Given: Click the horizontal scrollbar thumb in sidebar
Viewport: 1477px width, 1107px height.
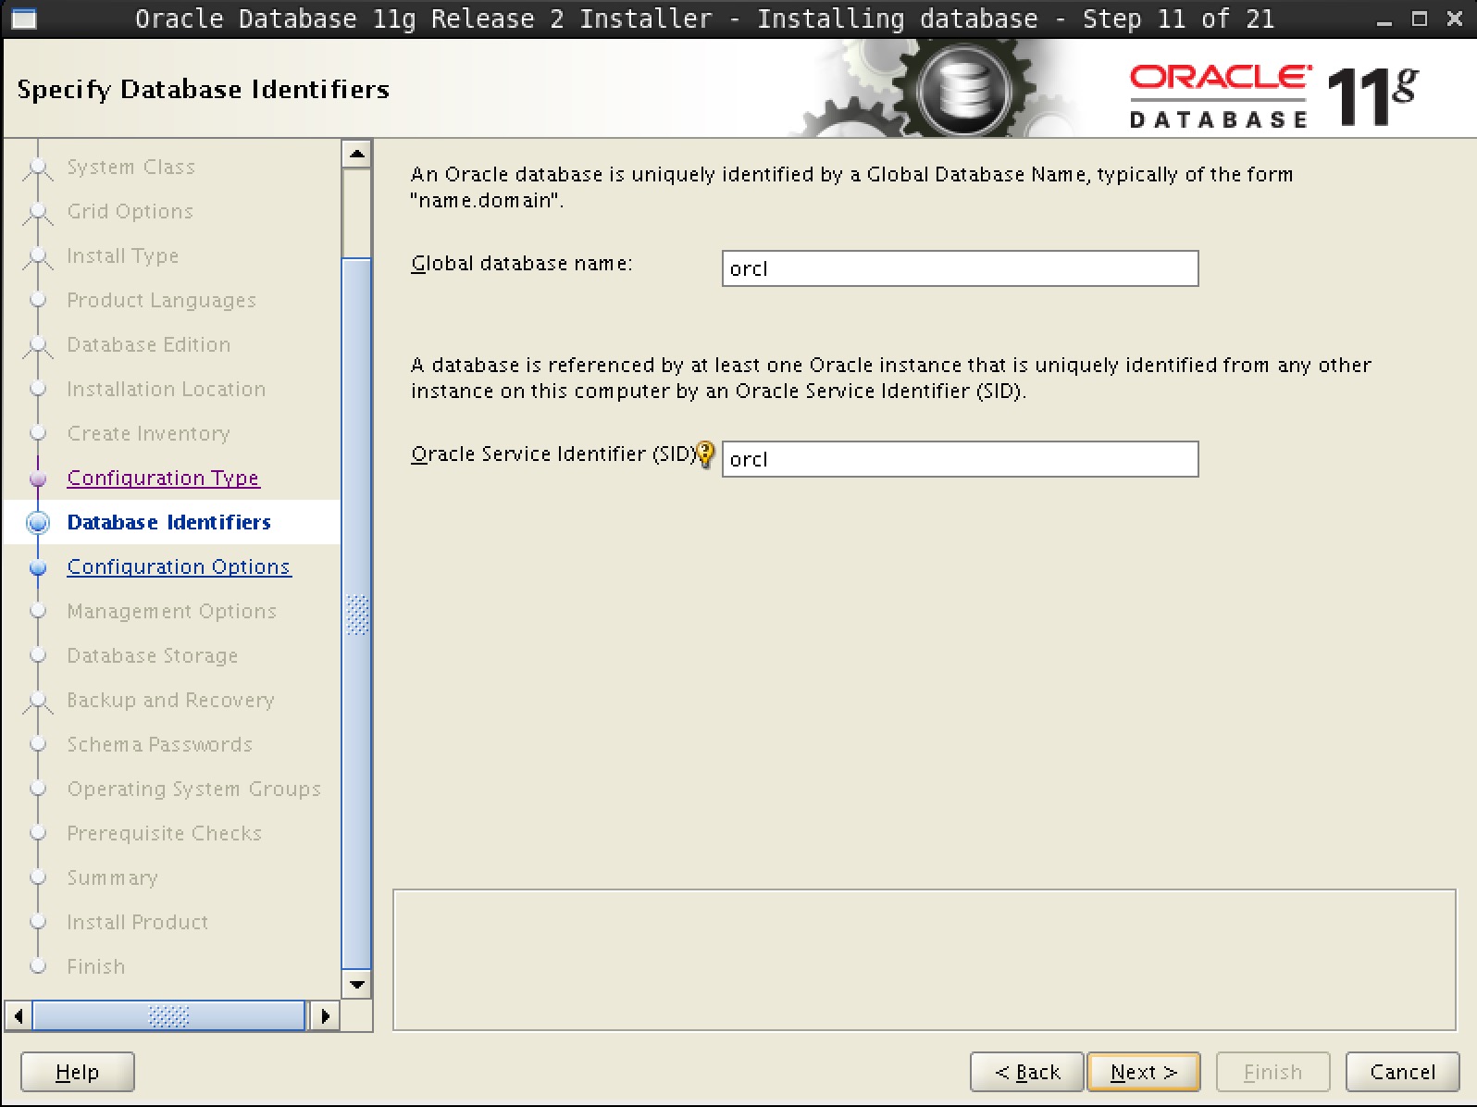Looking at the screenshot, I should 169,1016.
